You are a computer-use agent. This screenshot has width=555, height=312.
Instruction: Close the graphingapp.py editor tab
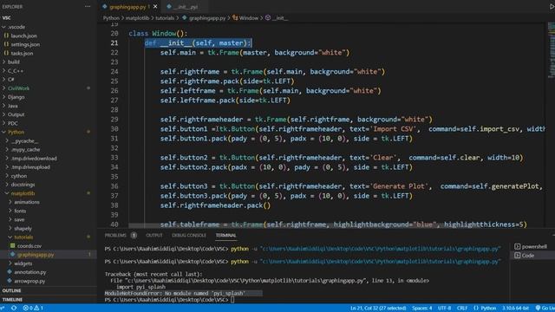coord(155,7)
